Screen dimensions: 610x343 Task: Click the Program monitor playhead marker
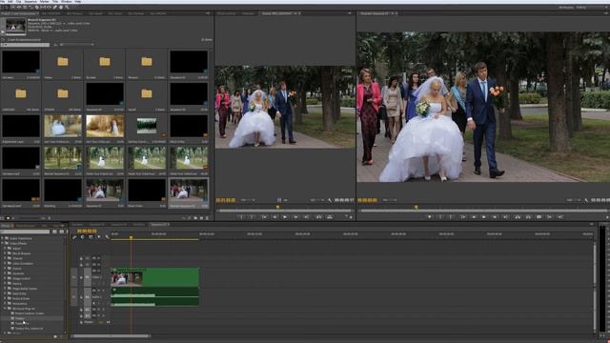coord(416,208)
